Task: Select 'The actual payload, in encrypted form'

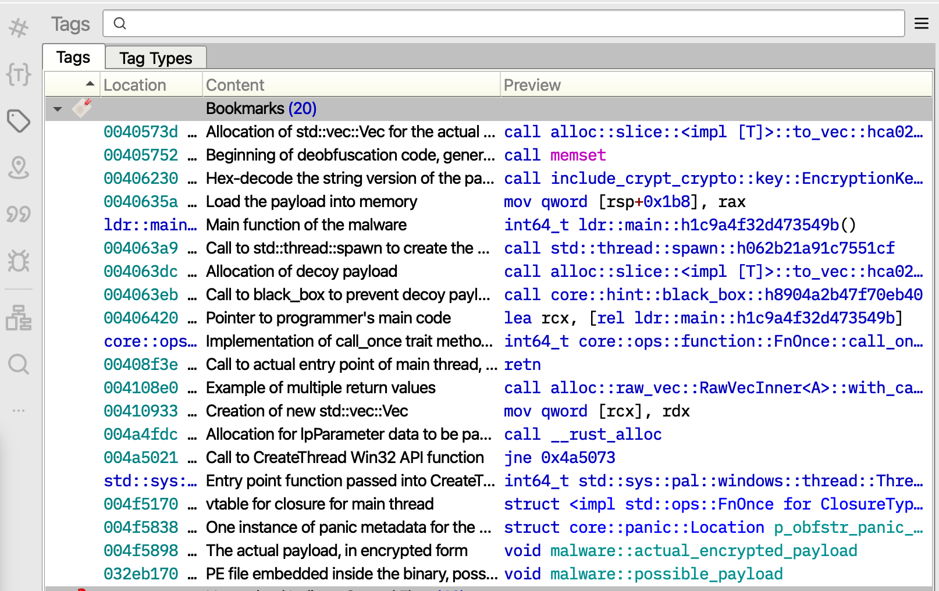Action: (x=336, y=551)
